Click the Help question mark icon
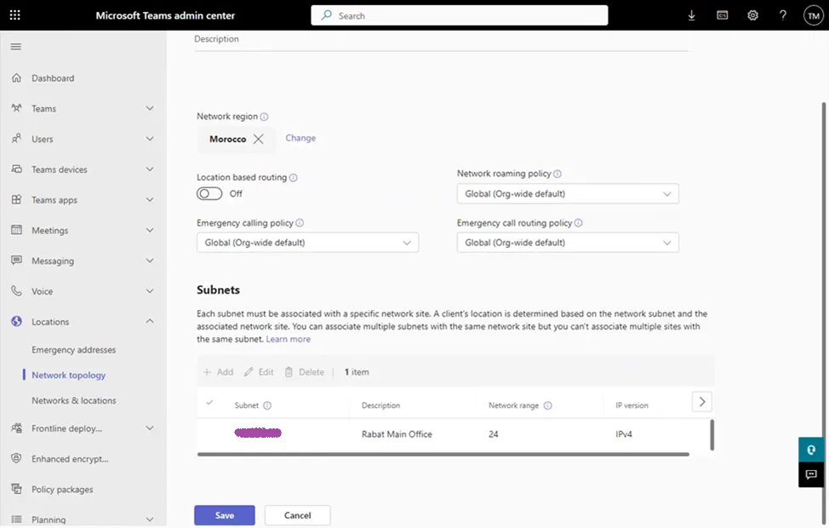 [x=783, y=15]
